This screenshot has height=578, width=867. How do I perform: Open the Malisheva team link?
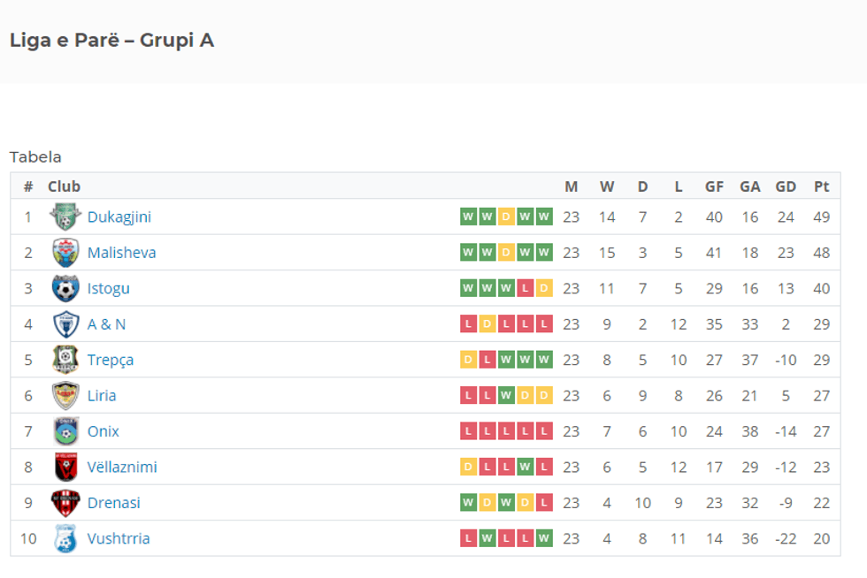click(121, 253)
